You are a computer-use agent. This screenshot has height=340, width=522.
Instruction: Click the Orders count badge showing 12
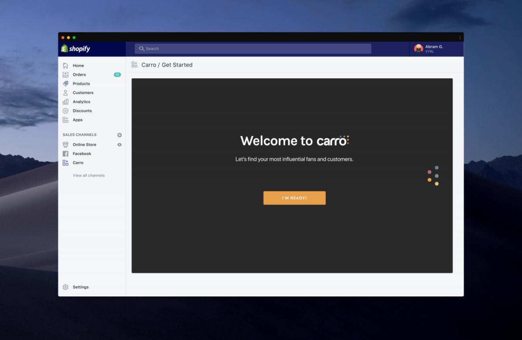[x=117, y=75]
